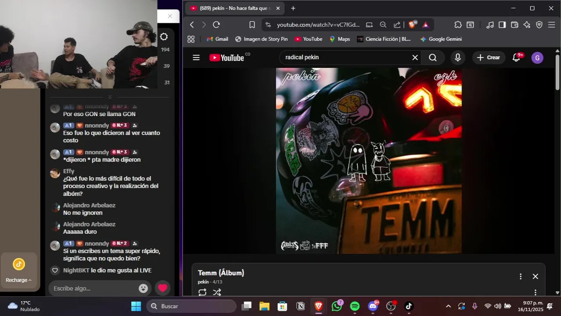Toggle playlist shuffle

tap(217, 292)
